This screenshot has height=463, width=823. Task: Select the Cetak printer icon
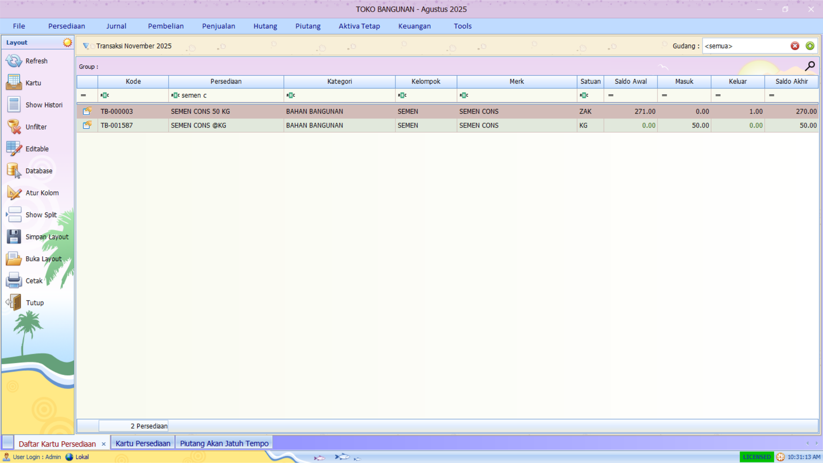coord(13,280)
